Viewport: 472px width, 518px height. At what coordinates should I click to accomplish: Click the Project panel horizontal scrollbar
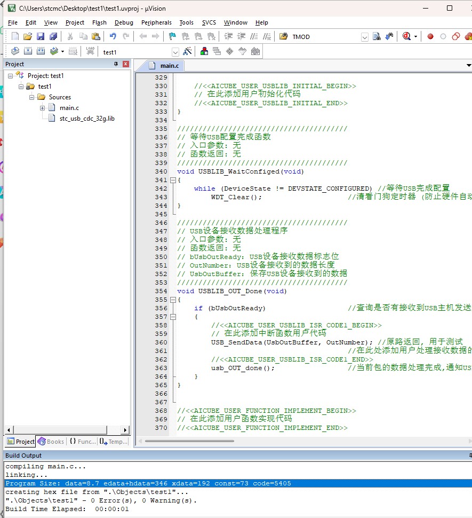click(67, 430)
